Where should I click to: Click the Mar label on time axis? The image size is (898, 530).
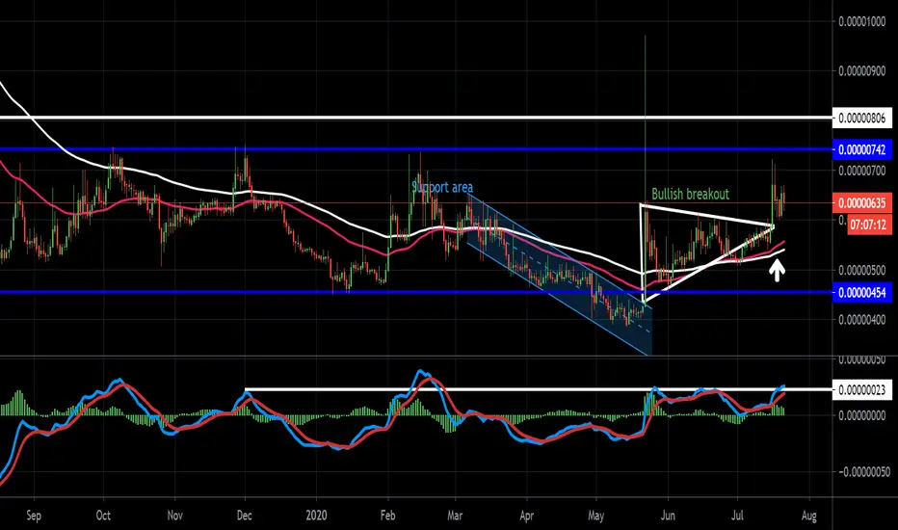point(455,516)
